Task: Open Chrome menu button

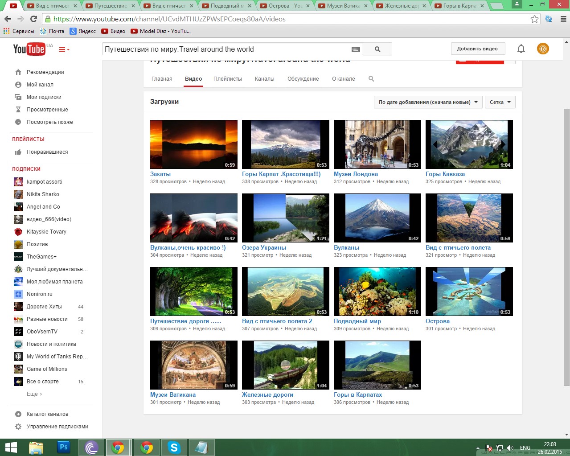Action: (x=563, y=19)
